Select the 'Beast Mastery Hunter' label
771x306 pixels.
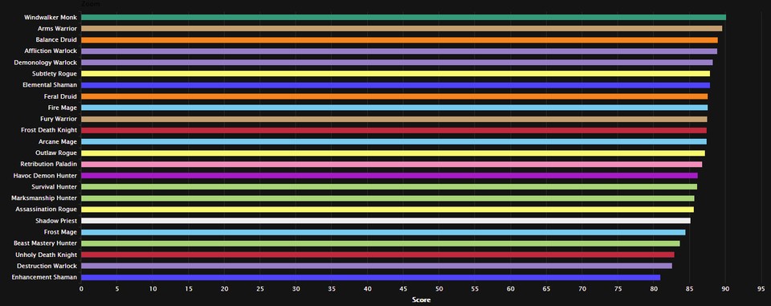[45, 243]
